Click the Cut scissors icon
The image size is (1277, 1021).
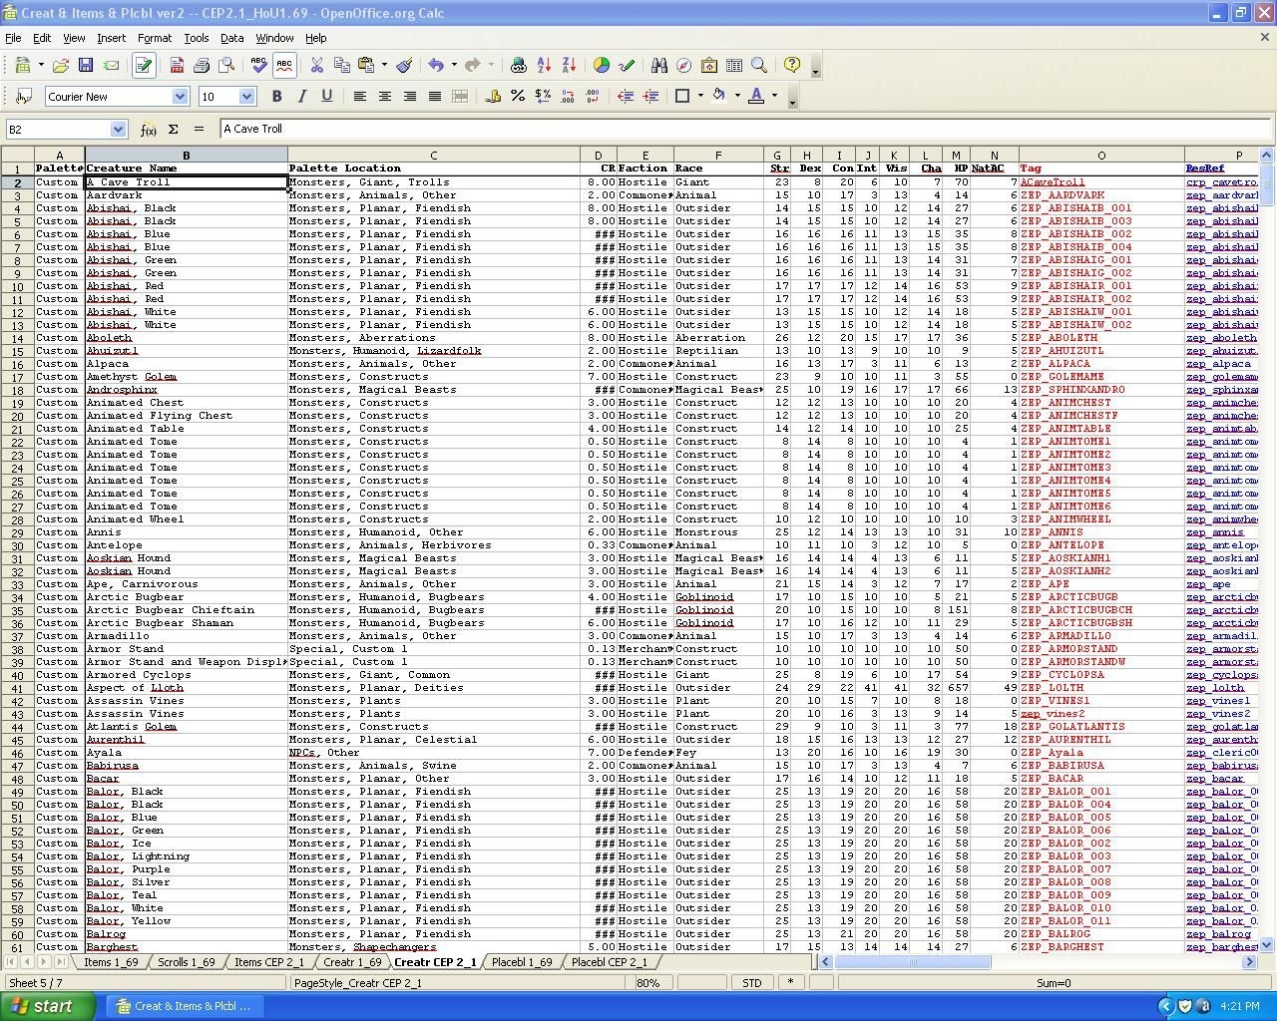pos(316,65)
